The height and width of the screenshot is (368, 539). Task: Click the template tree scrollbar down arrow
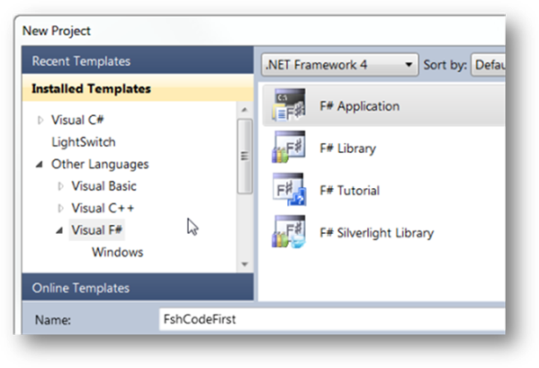(245, 265)
